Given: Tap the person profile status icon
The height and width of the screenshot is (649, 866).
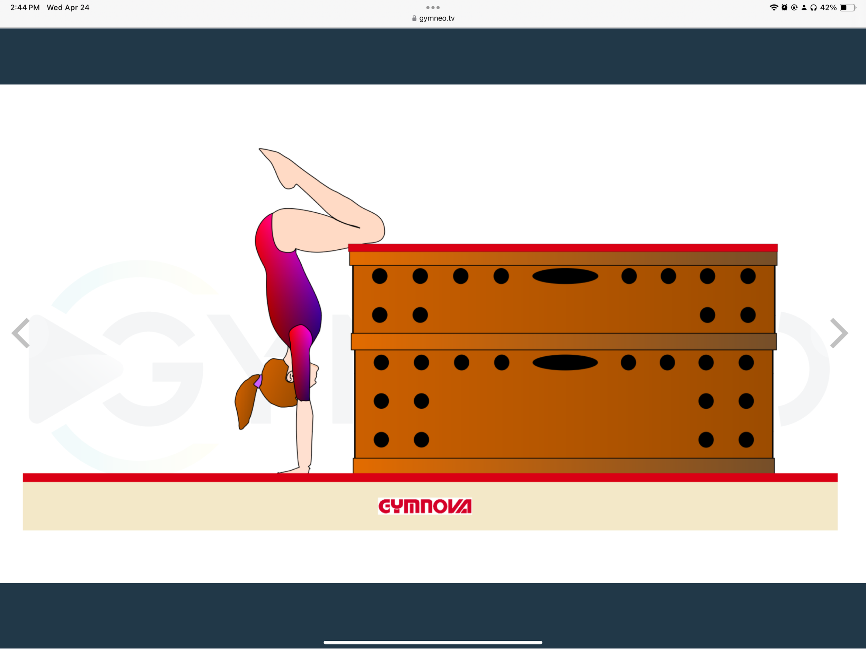Looking at the screenshot, I should tap(804, 7).
